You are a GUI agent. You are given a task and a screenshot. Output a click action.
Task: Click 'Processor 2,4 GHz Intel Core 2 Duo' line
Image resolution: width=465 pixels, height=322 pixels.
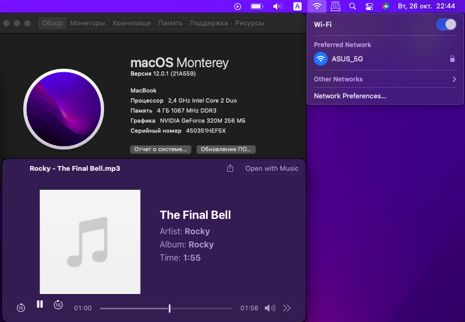183,100
